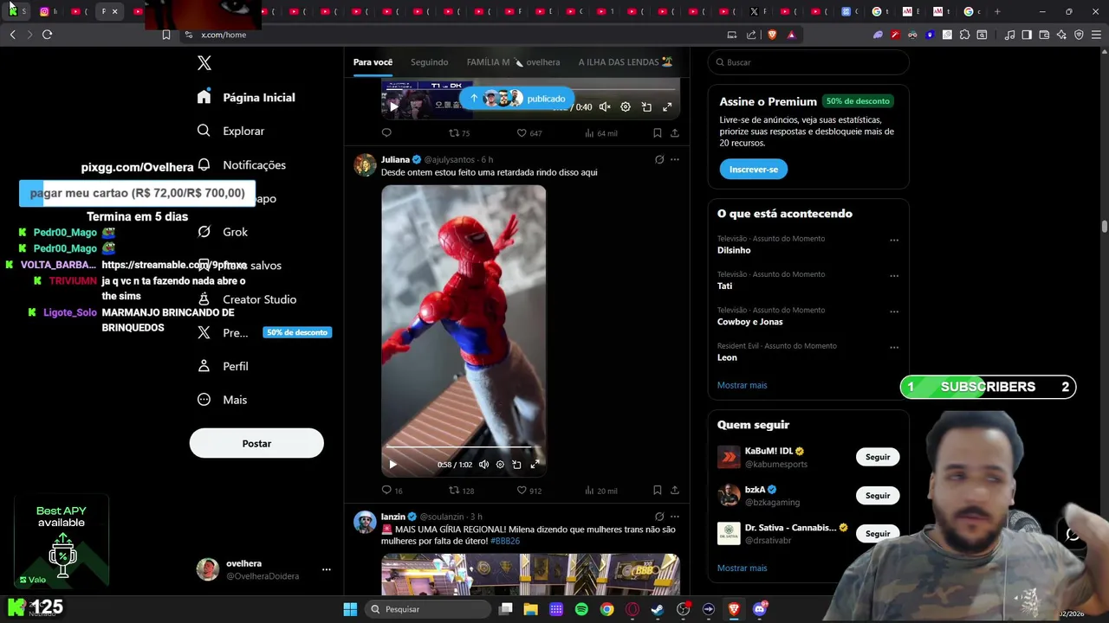Open Discord from taskbar
Viewport: 1109px width, 623px height.
[x=760, y=609]
